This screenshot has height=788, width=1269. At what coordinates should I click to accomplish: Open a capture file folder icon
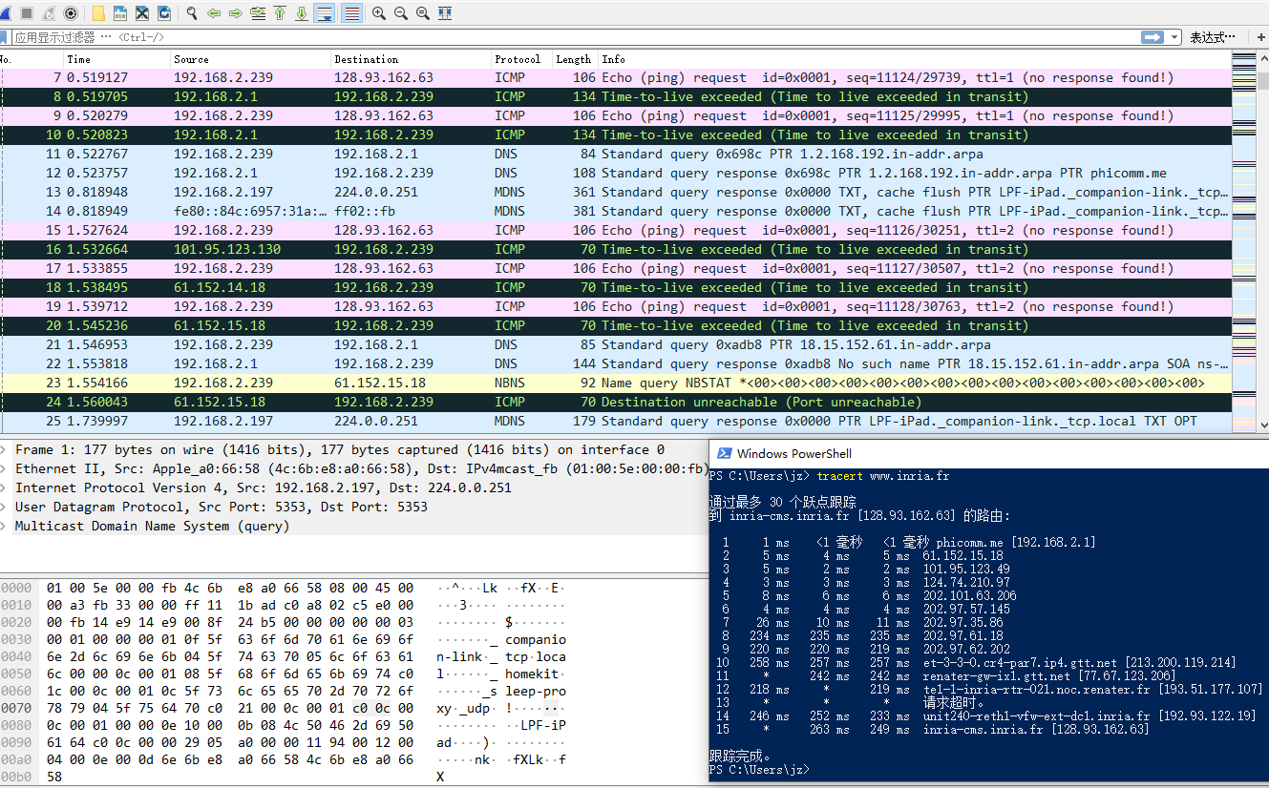[x=99, y=13]
